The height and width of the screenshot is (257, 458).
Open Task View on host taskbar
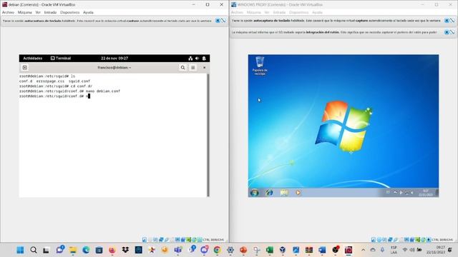tap(46, 250)
